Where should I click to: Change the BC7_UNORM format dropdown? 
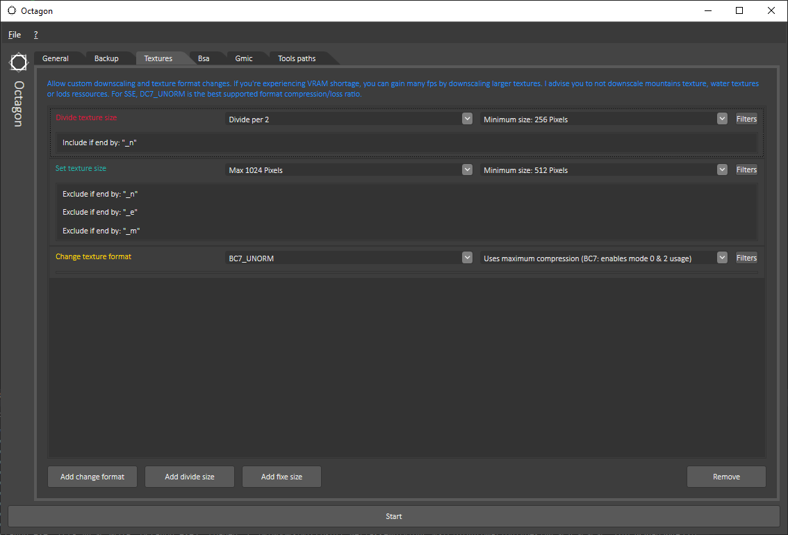click(350, 258)
